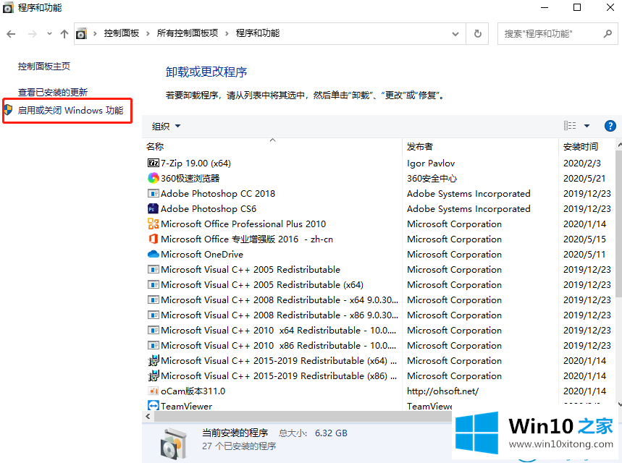Viewport: 622px width, 463px height.
Task: Select Adobe Photoshop CC 2018 entry
Action: [x=218, y=193]
